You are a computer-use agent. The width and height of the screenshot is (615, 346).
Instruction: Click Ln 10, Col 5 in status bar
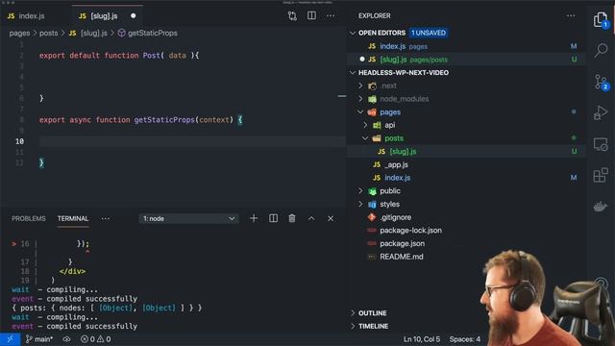[x=422, y=339]
